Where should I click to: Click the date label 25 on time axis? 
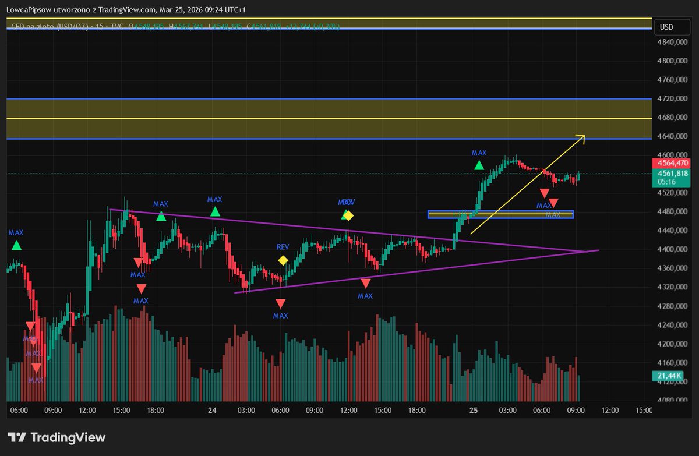tap(474, 411)
